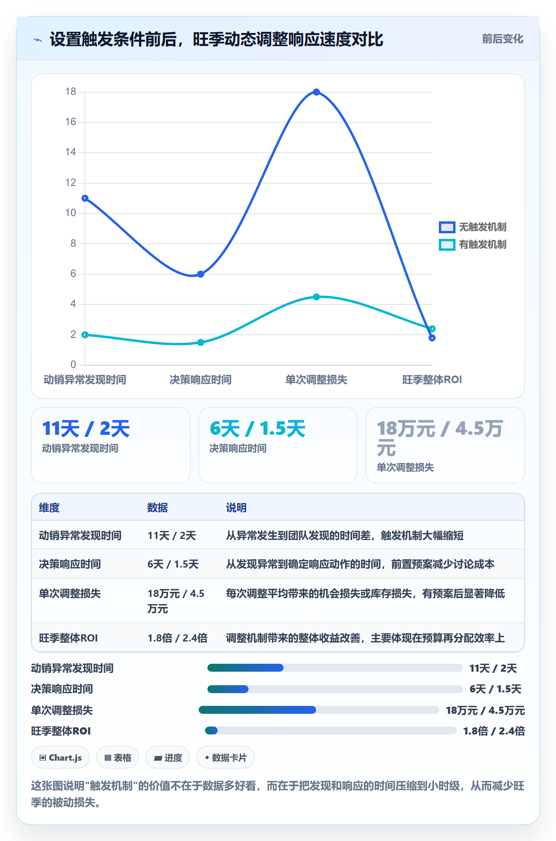
Task: Click the 无触发机制 legend label
Action: point(483,227)
